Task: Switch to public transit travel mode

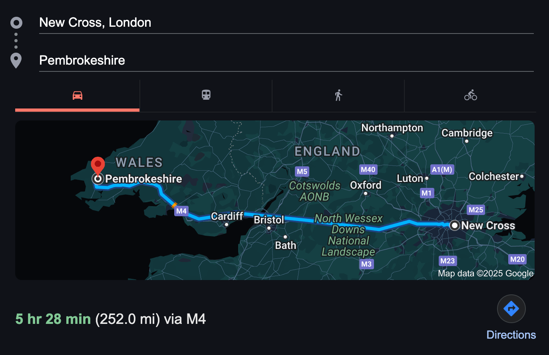Action: pos(206,95)
